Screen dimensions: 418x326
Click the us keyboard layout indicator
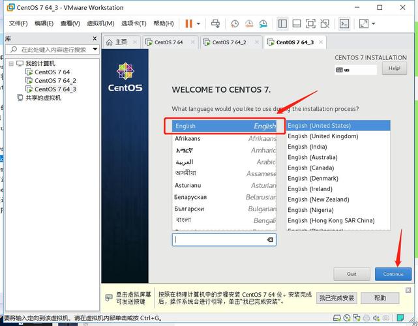[x=355, y=70]
